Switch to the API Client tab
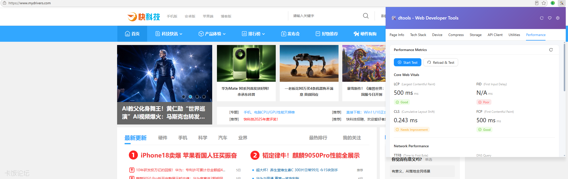This screenshot has width=568, height=179. (495, 35)
